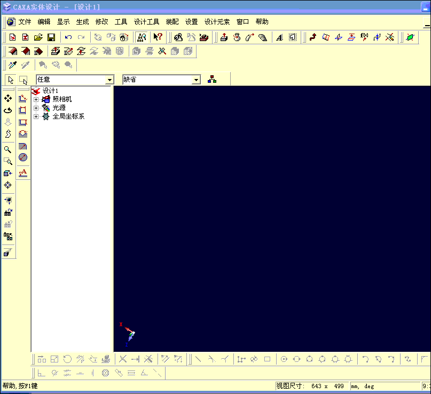Click the text A tool icon
The width and height of the screenshot is (431, 394).
pos(279,37)
